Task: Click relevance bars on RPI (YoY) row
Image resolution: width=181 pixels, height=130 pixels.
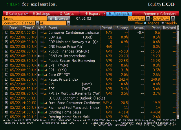Action: [46, 89]
